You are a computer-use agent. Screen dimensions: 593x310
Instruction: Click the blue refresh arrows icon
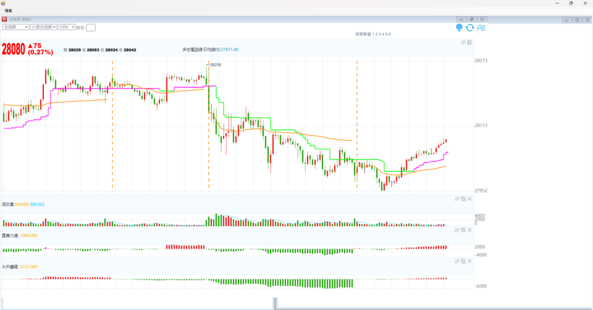coord(470,27)
